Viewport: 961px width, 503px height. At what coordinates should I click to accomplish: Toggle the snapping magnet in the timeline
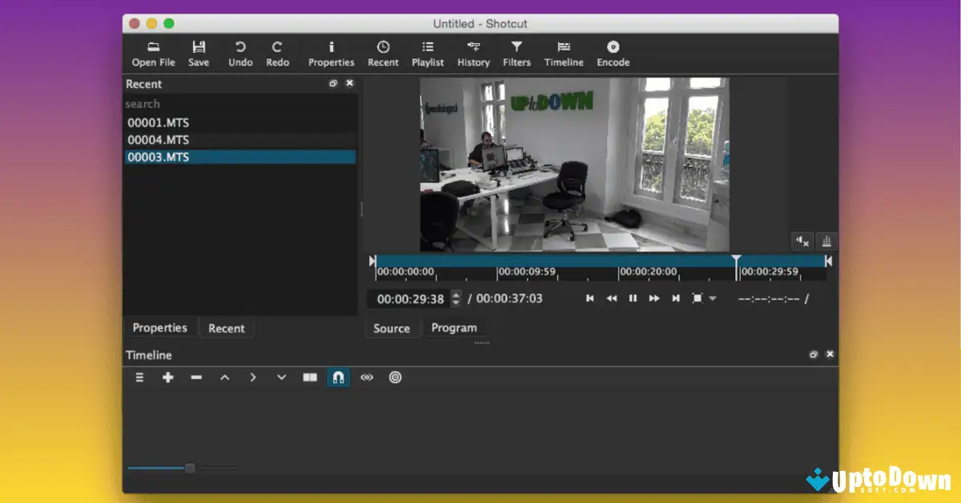click(x=337, y=377)
